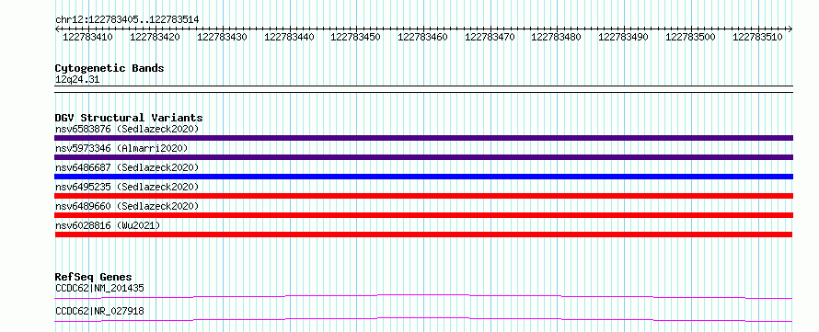Click the chr12:122783405..122783514 region label
The image size is (819, 332).
click(127, 20)
